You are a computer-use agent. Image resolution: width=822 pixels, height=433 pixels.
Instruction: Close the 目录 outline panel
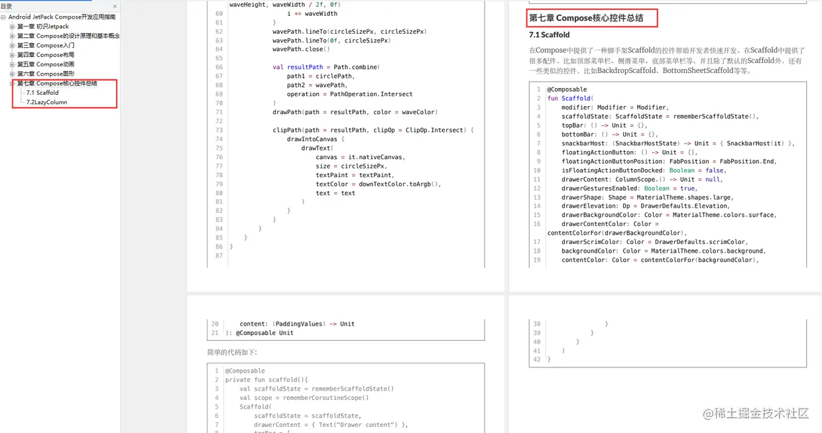(115, 7)
